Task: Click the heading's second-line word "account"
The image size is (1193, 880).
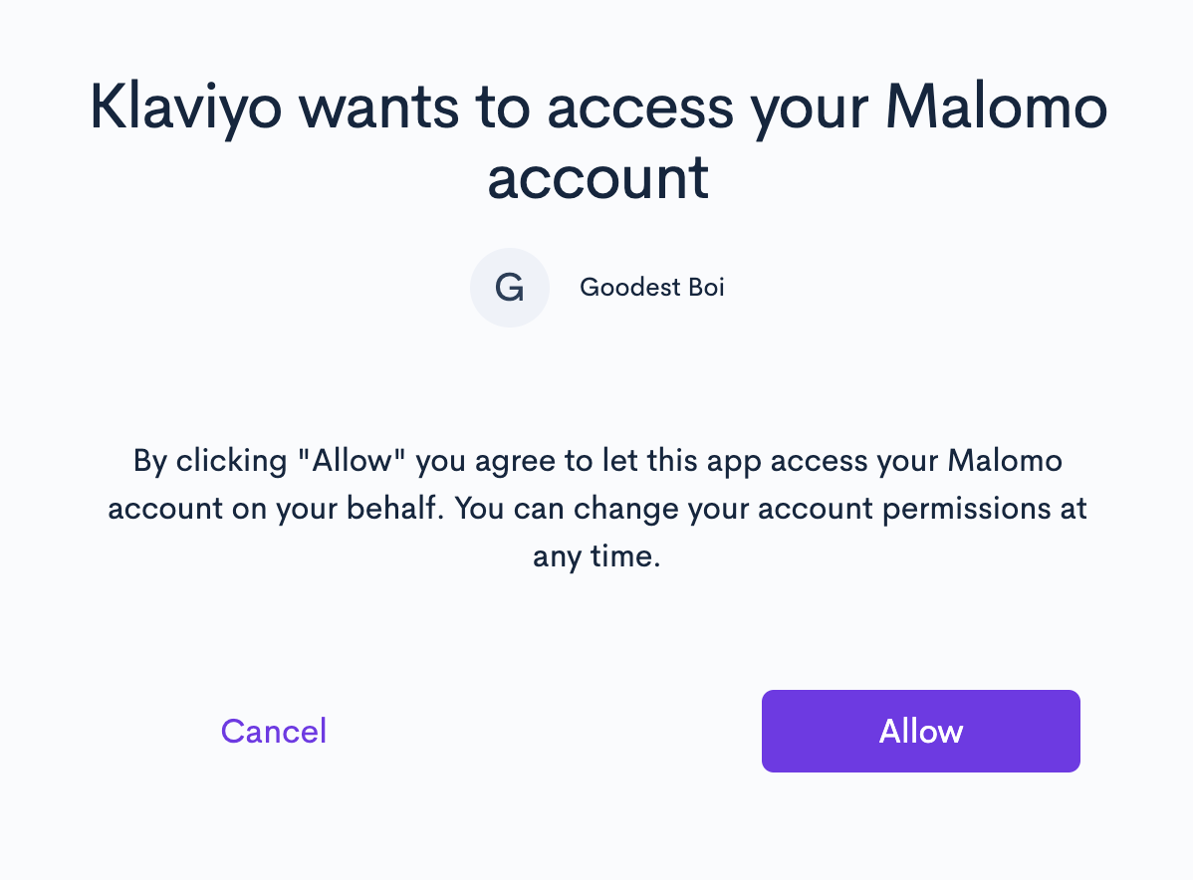Action: click(x=597, y=179)
